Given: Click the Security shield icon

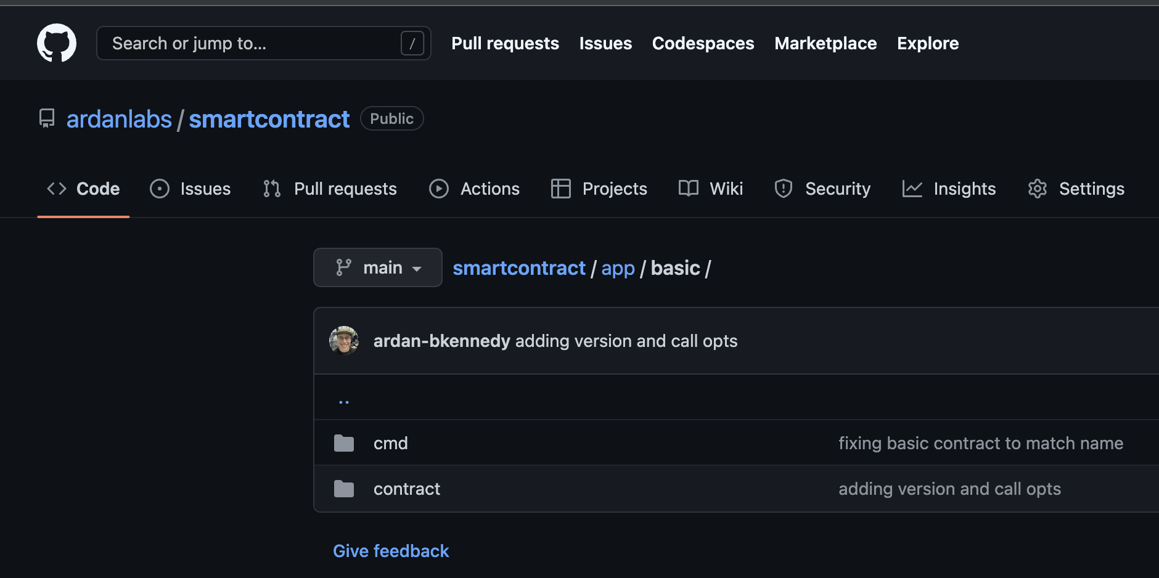Looking at the screenshot, I should tap(783, 189).
